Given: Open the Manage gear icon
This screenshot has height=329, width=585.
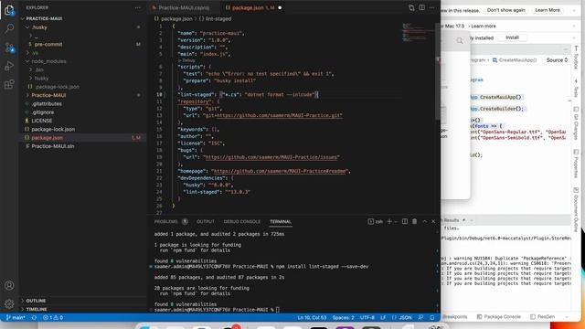Looking at the screenshot, I should coord(9,303).
